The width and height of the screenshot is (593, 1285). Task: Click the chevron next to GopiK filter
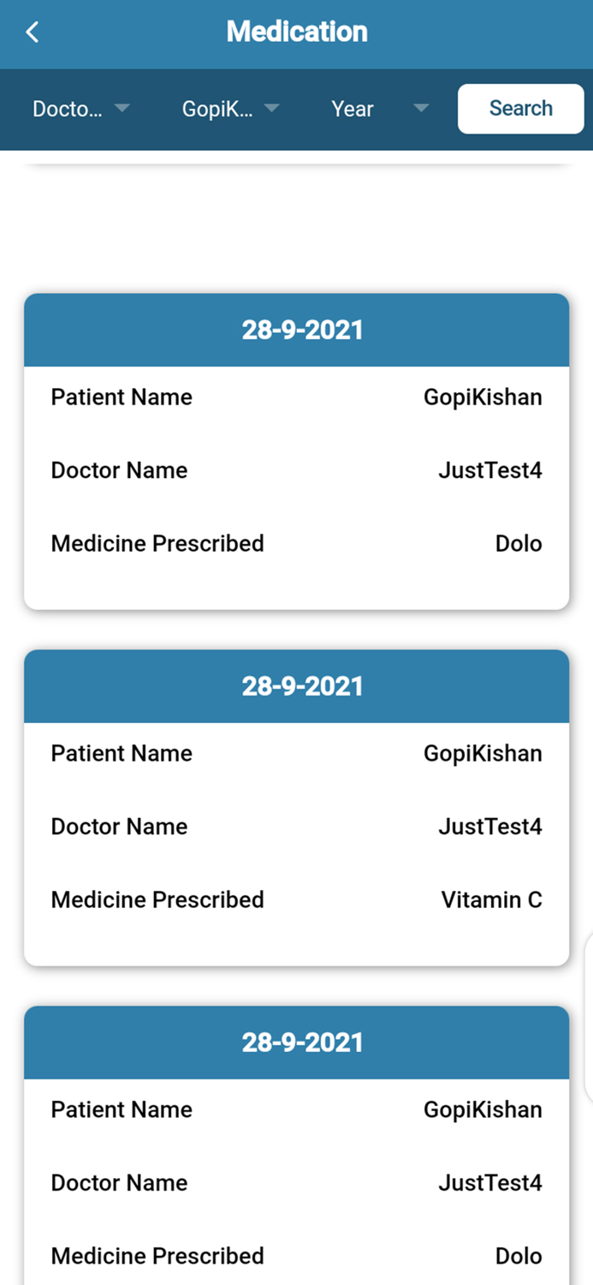pyautogui.click(x=271, y=109)
